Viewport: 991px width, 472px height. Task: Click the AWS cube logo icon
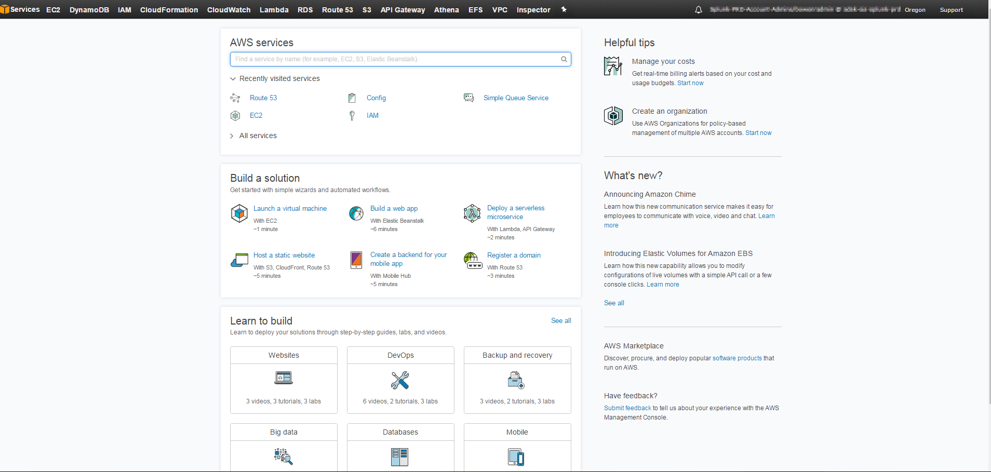[4, 9]
